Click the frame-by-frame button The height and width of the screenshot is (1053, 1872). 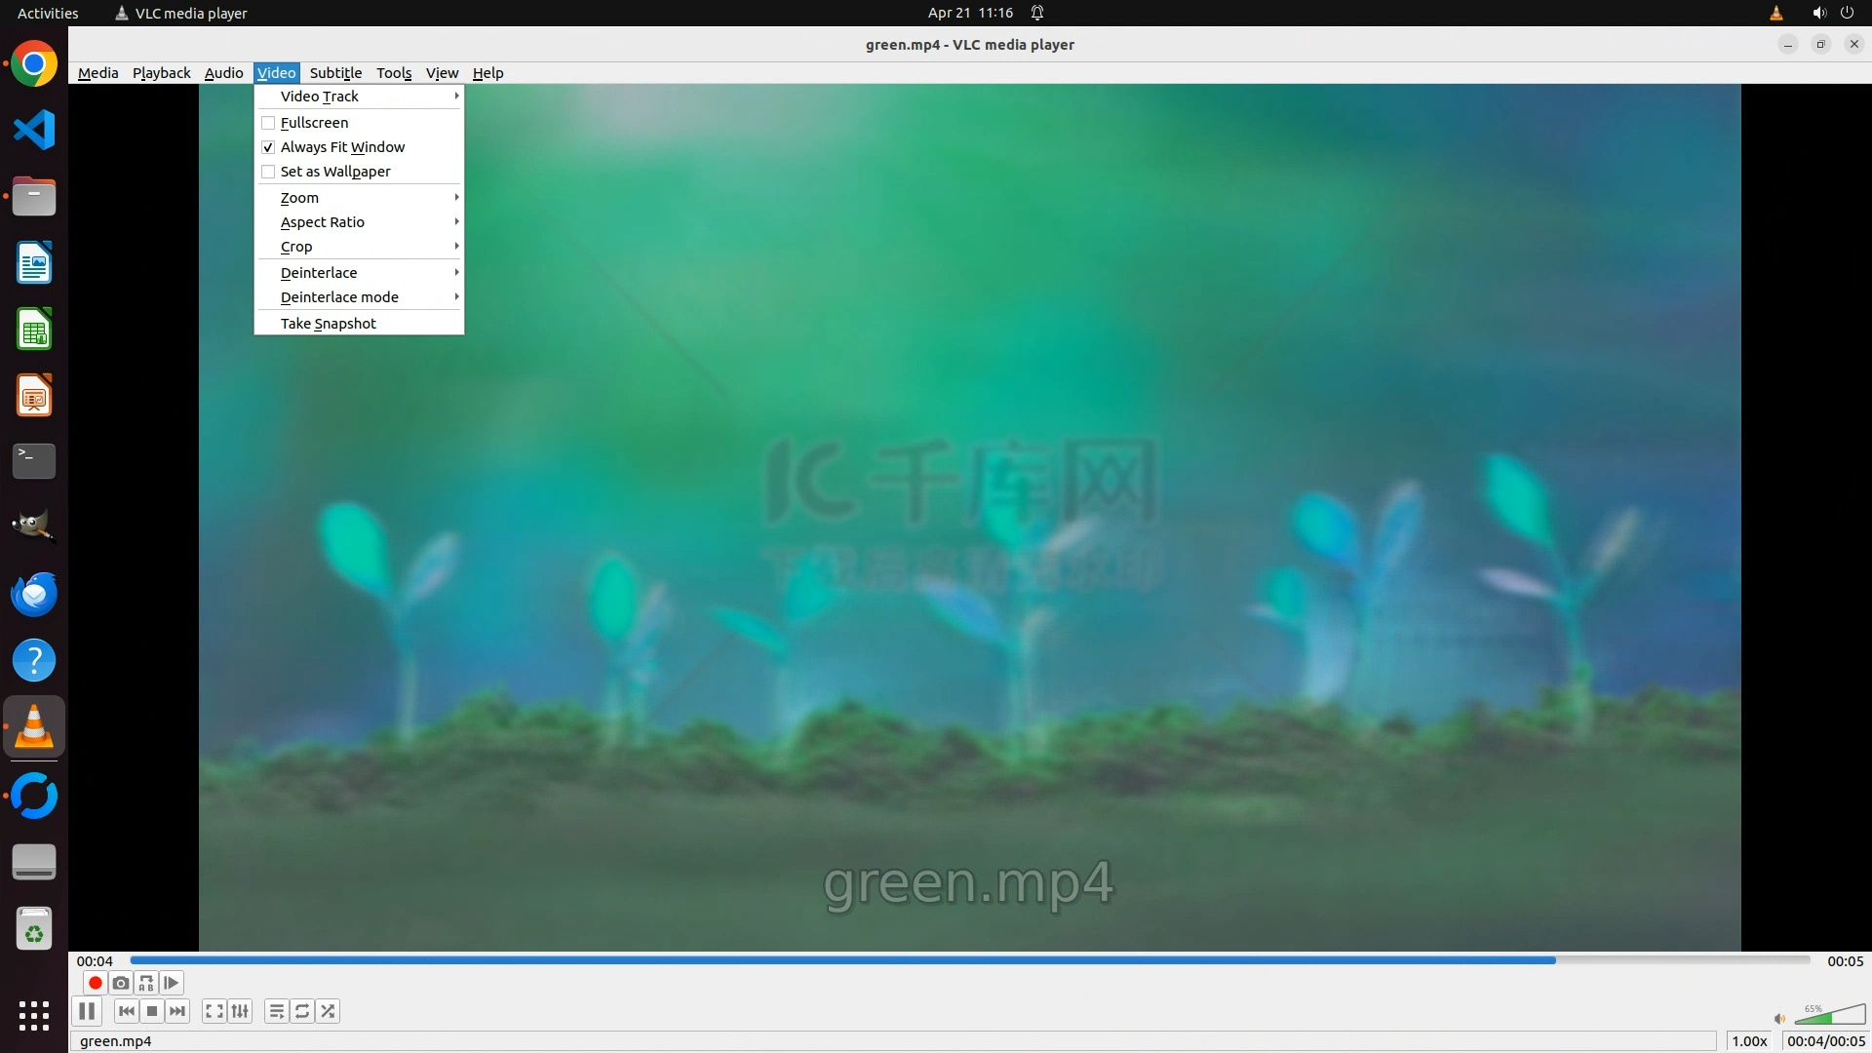(x=172, y=983)
